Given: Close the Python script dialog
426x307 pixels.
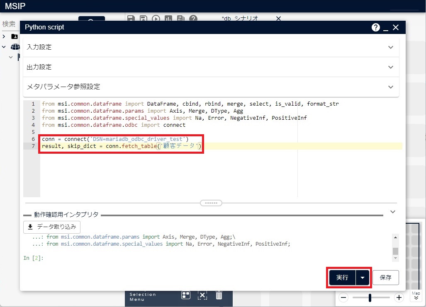Looking at the screenshot, I should 396,27.
